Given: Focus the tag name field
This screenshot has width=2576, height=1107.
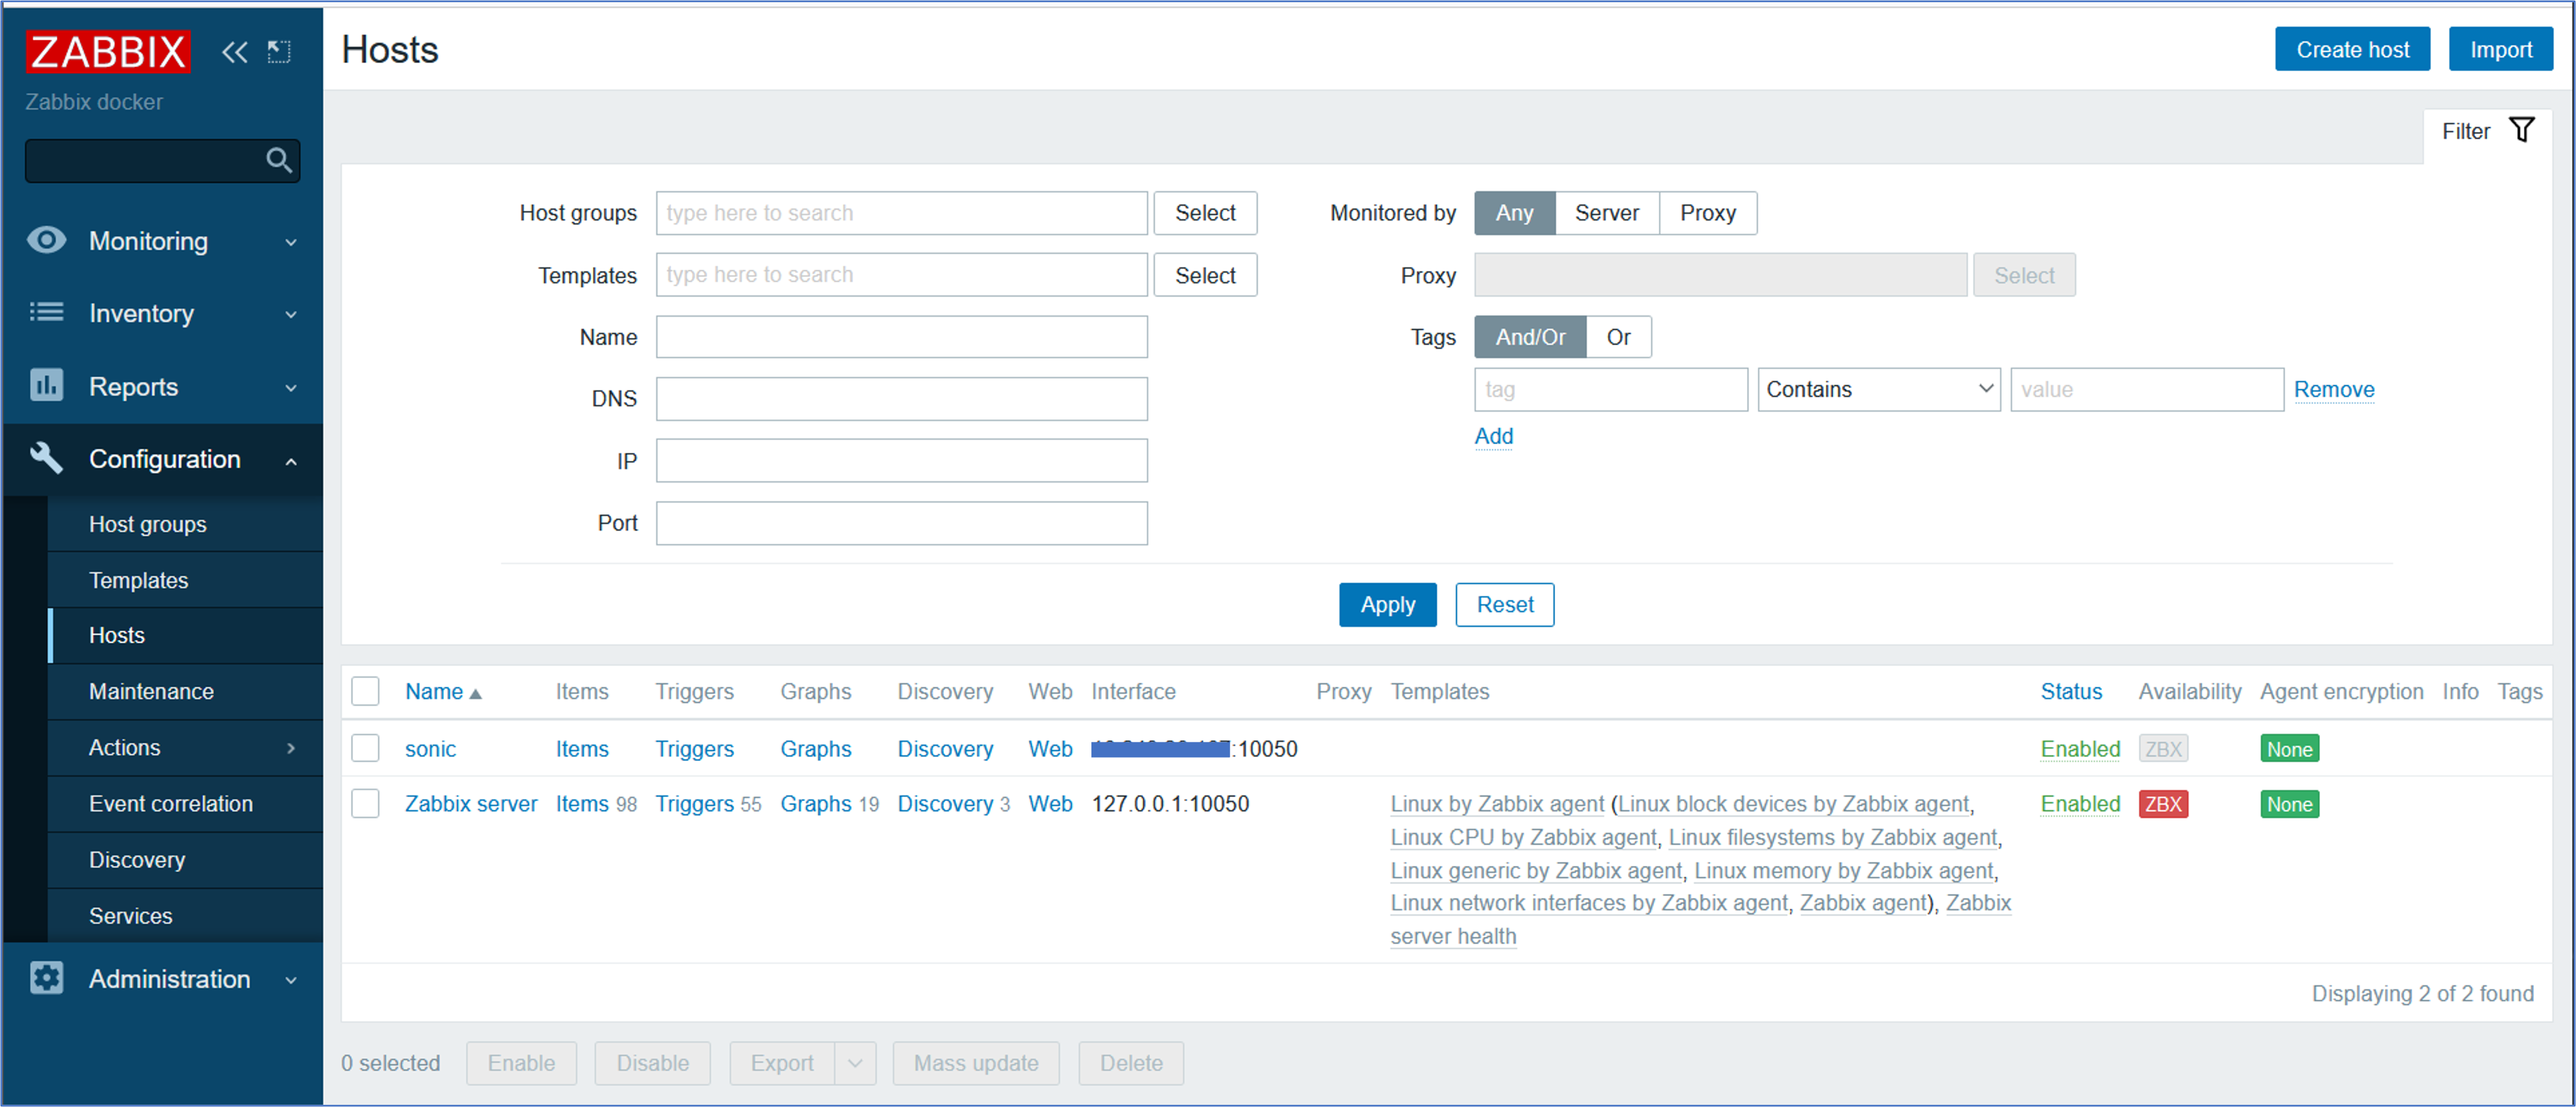Looking at the screenshot, I should coord(1610,389).
